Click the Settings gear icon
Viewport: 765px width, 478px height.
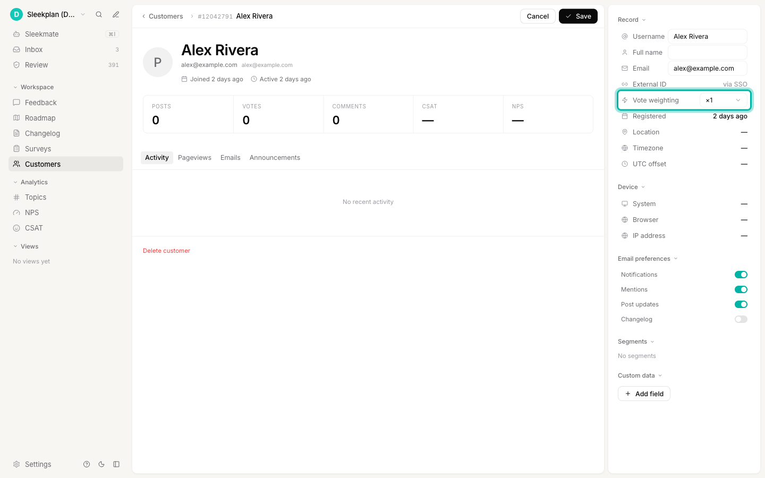click(16, 464)
